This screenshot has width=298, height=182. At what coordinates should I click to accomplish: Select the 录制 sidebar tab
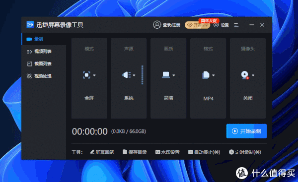[x=44, y=39]
